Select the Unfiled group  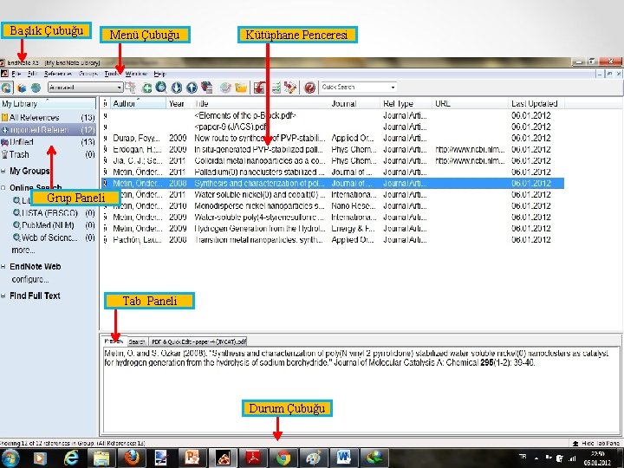[48, 142]
